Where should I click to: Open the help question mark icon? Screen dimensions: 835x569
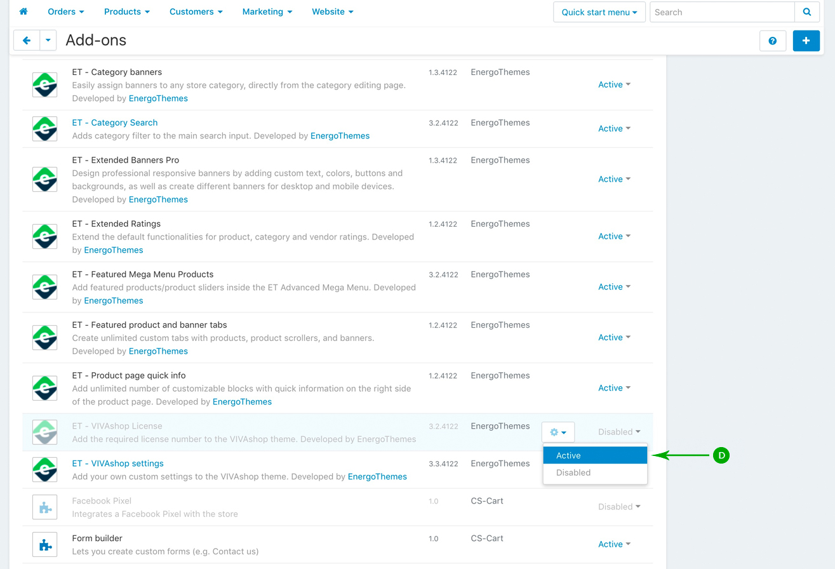click(x=773, y=41)
